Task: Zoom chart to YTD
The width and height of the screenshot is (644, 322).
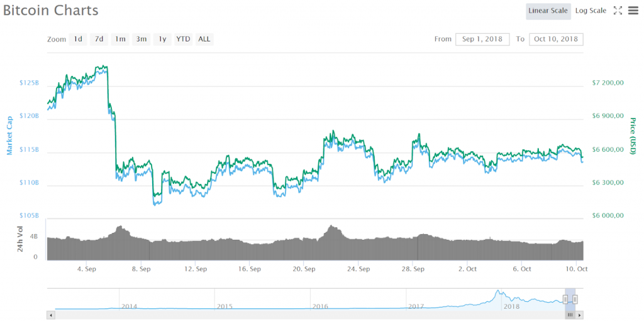Action: pyautogui.click(x=183, y=39)
